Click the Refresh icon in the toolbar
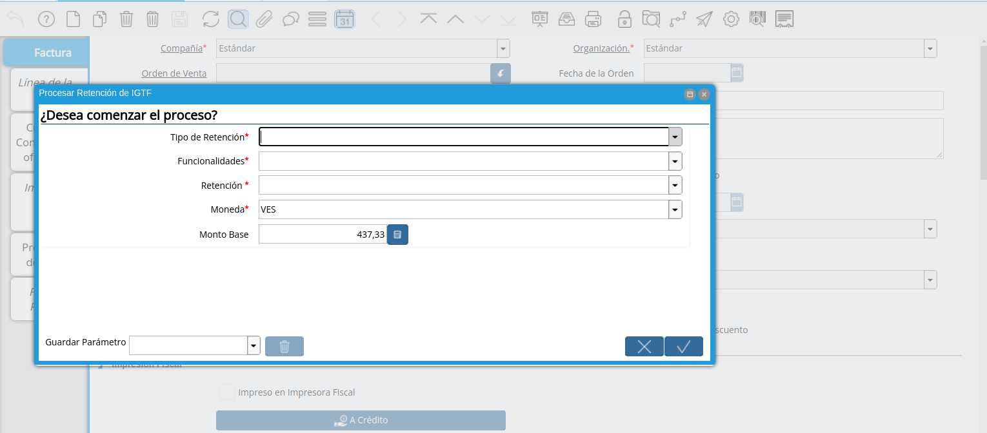This screenshot has width=987, height=433. (211, 19)
